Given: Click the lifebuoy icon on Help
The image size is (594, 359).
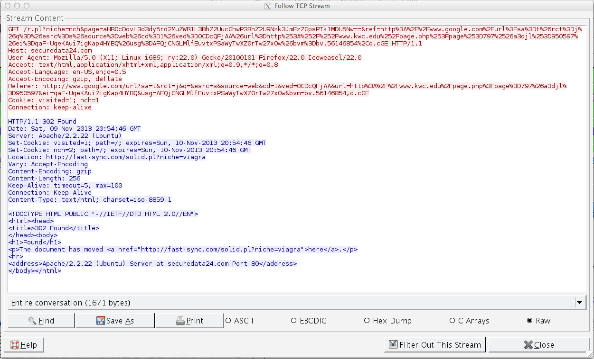Looking at the screenshot, I should 14,345.
